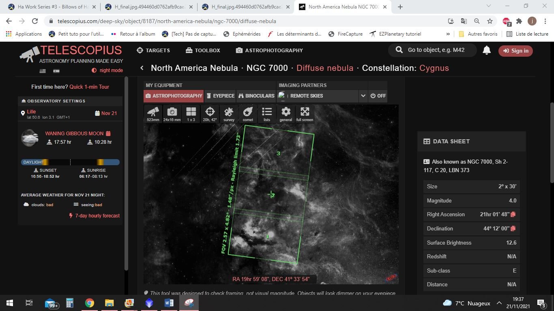The image size is (554, 311).
Task: Click mosaic panel 3 in the sky map
Action: pos(278,153)
